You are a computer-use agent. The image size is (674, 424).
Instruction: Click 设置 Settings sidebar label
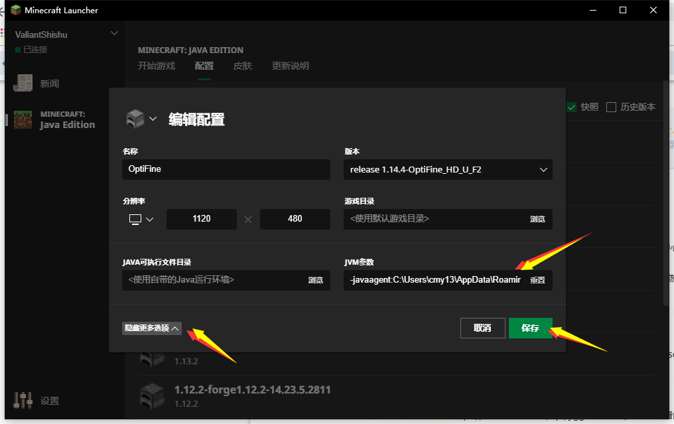pos(50,401)
